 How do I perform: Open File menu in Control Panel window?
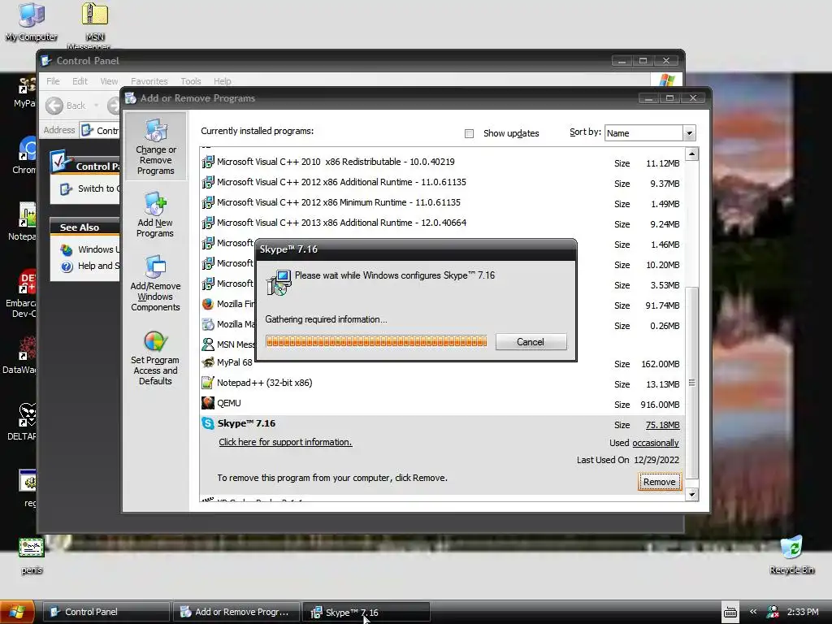point(53,81)
